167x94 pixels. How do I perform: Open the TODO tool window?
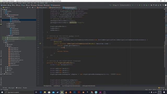(x=5, y=88)
